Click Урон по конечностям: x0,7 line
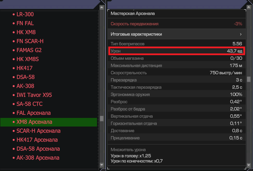 tap(137, 161)
